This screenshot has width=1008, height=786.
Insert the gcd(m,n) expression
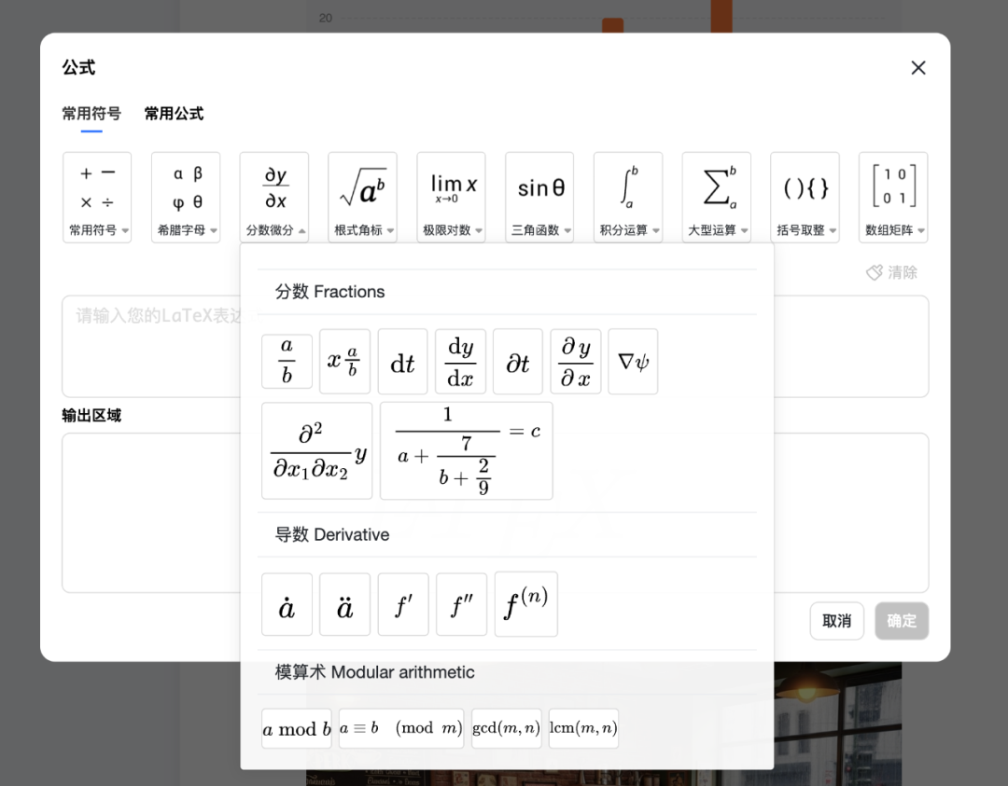tap(507, 728)
